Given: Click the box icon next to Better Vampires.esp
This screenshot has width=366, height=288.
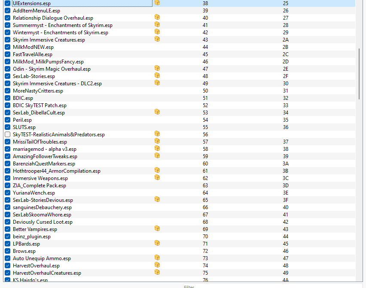Looking at the screenshot, I should click(x=157, y=228).
